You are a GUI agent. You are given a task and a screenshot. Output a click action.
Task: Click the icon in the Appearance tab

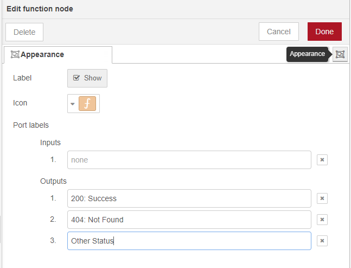(x=15, y=54)
